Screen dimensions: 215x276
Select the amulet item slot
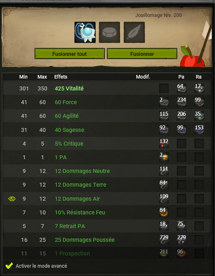85,32
